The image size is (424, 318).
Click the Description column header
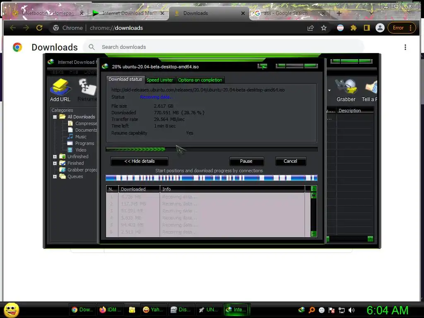355,111
